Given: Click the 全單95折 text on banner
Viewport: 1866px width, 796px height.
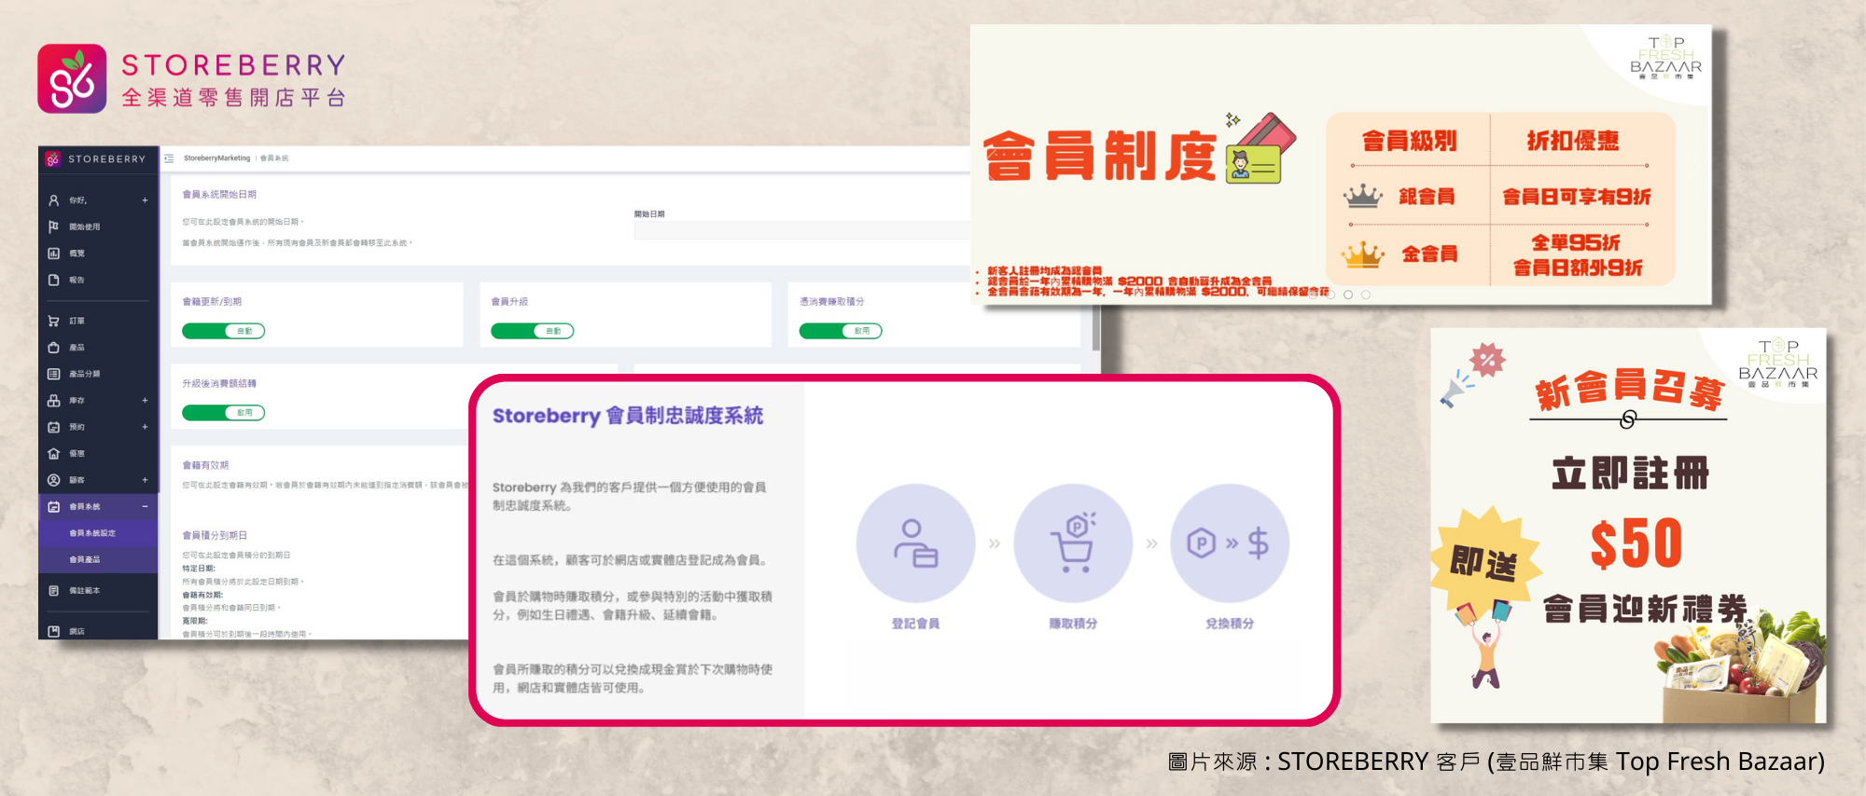Looking at the screenshot, I should coord(1576,242).
